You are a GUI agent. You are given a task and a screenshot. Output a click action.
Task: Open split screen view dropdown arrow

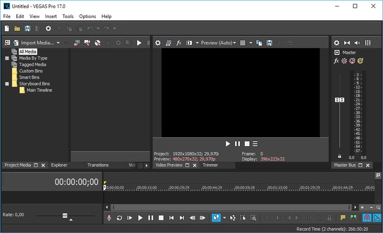(197, 43)
